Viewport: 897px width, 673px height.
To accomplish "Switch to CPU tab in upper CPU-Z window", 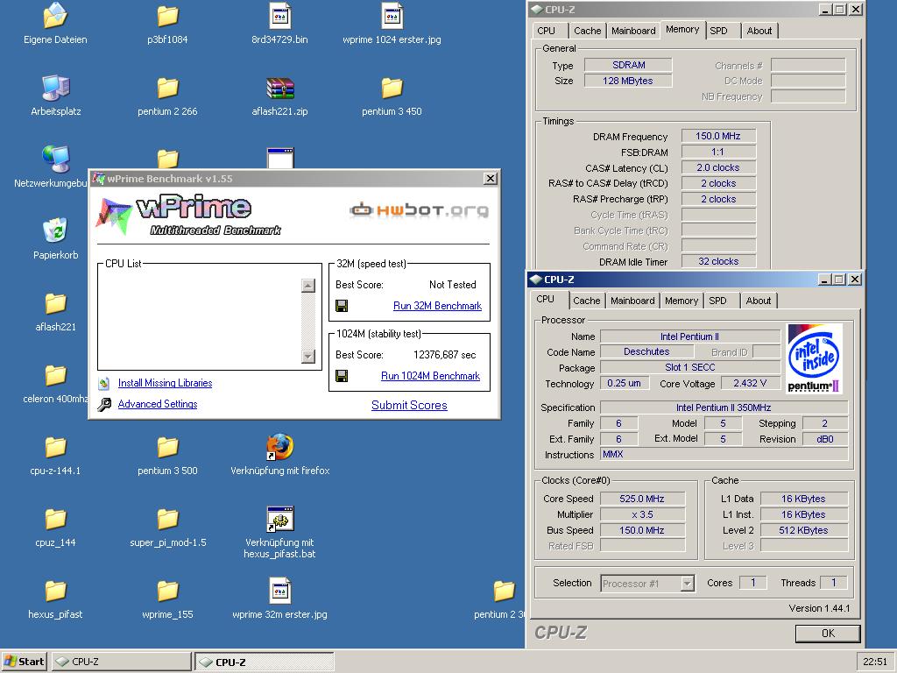I will (547, 31).
